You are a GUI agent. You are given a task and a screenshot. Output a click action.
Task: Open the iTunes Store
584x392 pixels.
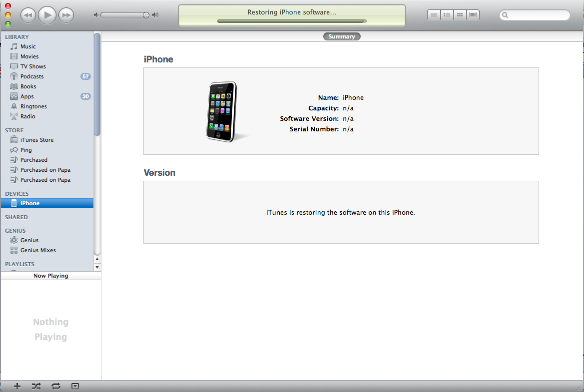[47, 140]
